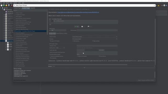Open the Edit menu
Image resolution: width=168 pixels, height=94 pixels.
[x=4, y=3]
